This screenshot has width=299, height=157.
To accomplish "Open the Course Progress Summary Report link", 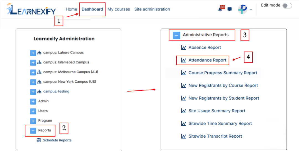I will point(223,73).
